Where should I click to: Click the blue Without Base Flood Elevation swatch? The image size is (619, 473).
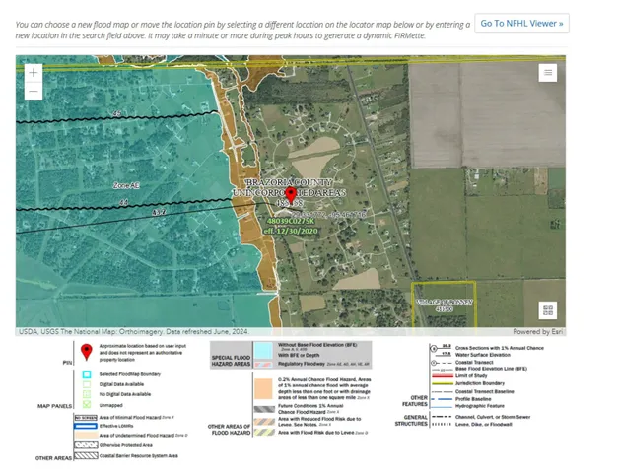263,351
